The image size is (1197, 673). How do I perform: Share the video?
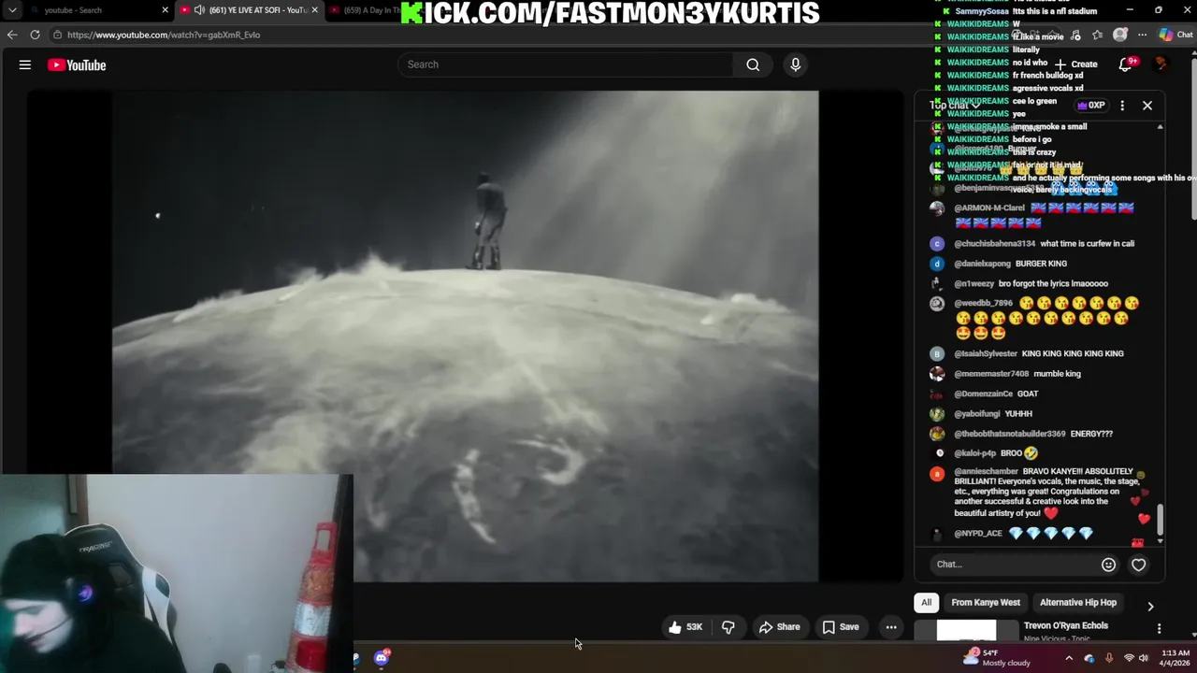(780, 627)
